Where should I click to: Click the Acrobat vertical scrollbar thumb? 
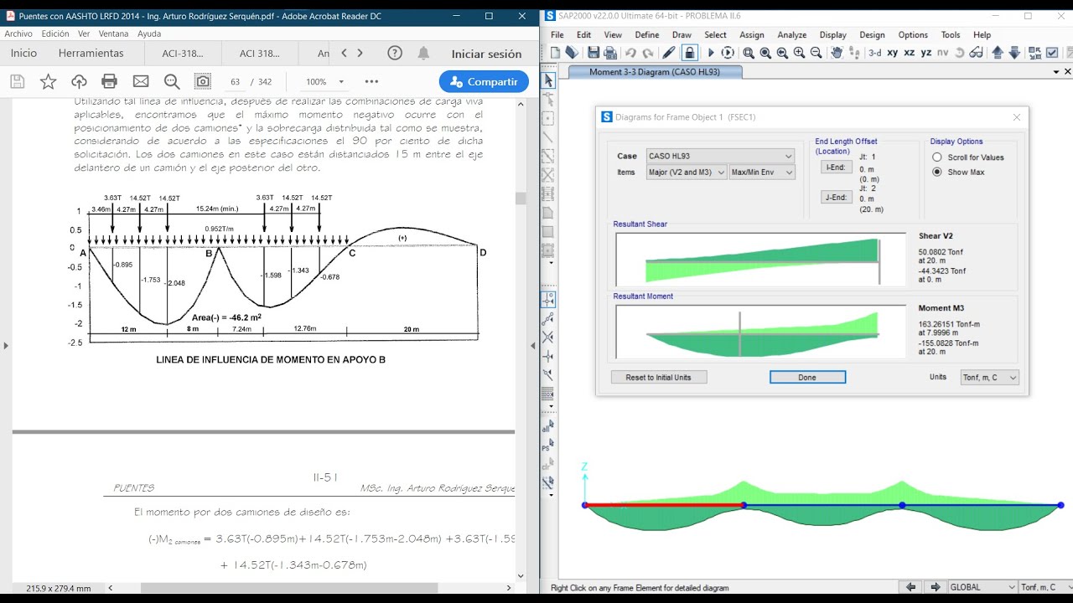pyautogui.click(x=521, y=198)
